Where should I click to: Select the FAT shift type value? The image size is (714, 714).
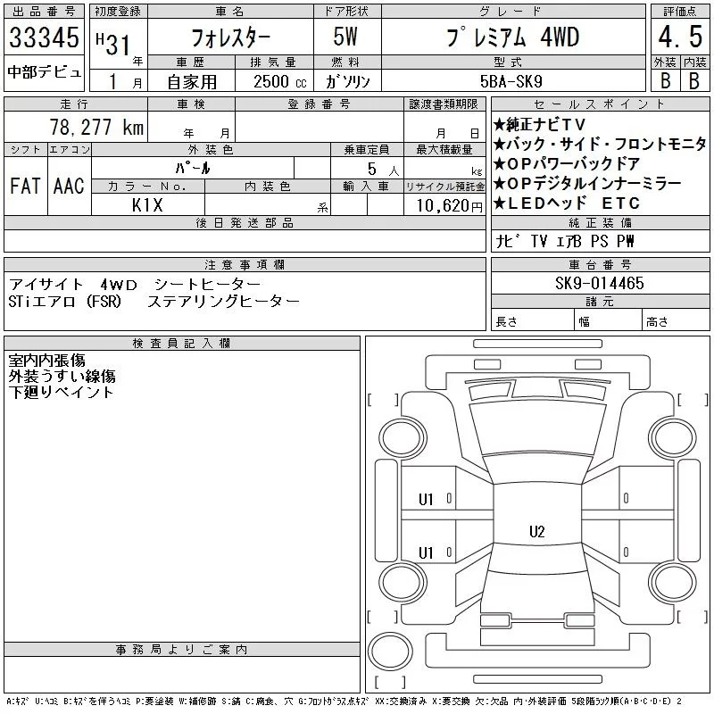pos(24,187)
